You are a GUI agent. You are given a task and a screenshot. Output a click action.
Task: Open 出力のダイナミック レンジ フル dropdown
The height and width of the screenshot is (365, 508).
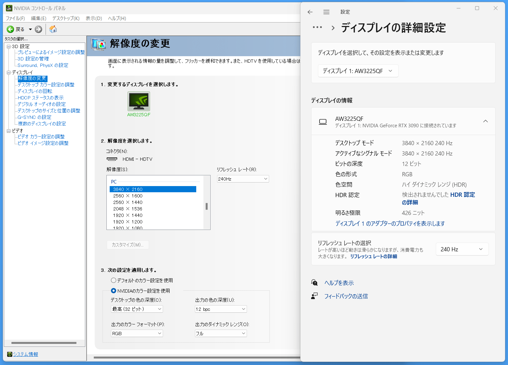221,334
